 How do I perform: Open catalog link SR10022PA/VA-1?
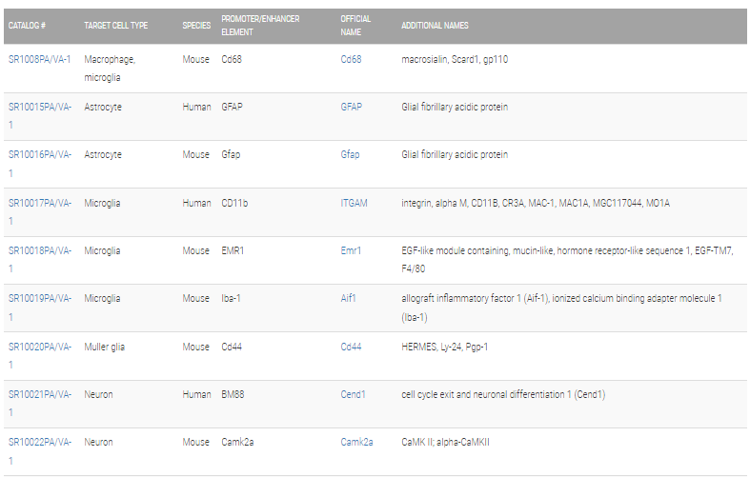[x=40, y=451]
